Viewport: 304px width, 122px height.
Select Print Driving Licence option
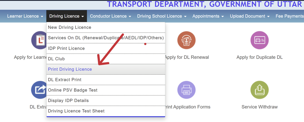[70, 69]
